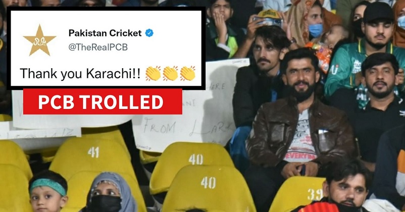Click the yellow seat numbered 39
Image resolution: width=405 pixels, height=212 pixels.
pos(297,195)
